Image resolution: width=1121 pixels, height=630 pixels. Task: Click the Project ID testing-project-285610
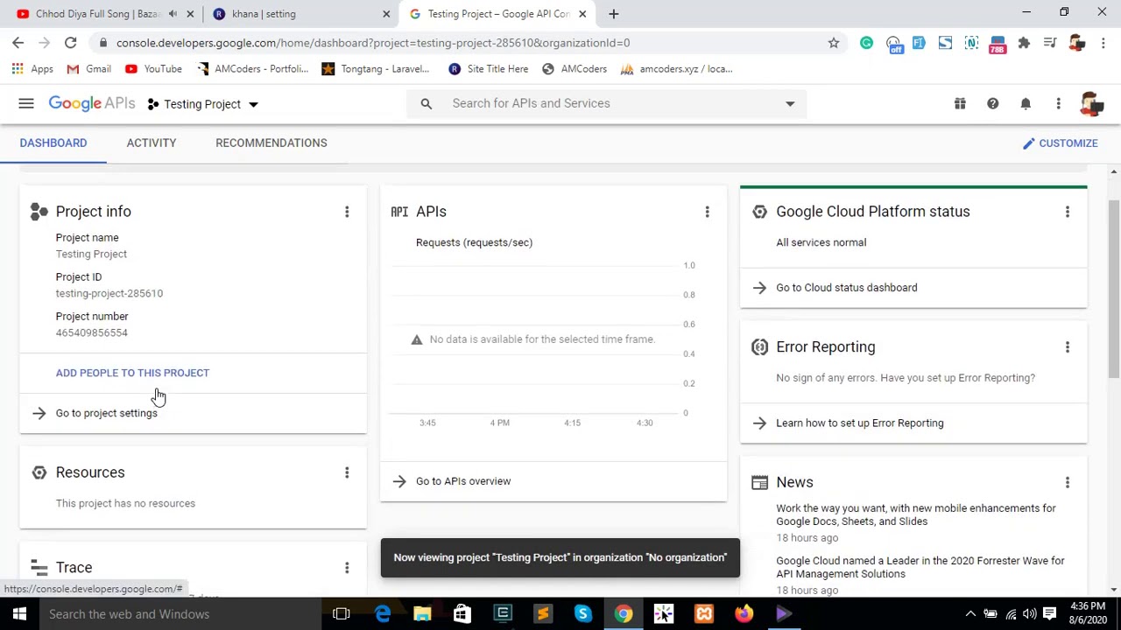tap(109, 293)
